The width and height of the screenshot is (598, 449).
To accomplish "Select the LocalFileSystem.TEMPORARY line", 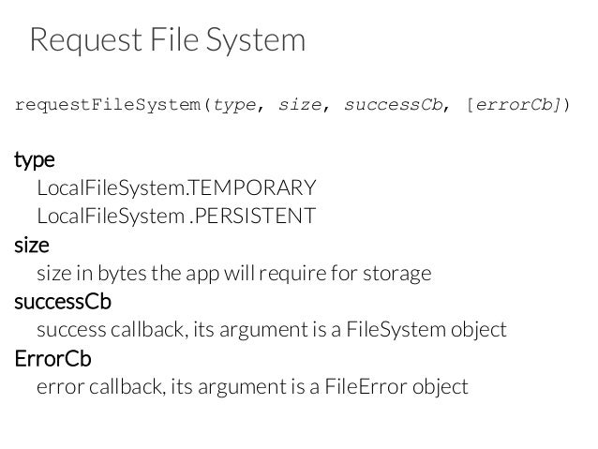I will point(176,188).
